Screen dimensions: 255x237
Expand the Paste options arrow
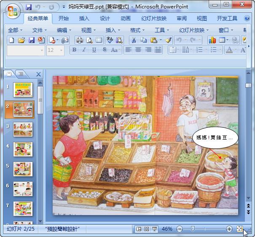[x=161, y=40]
